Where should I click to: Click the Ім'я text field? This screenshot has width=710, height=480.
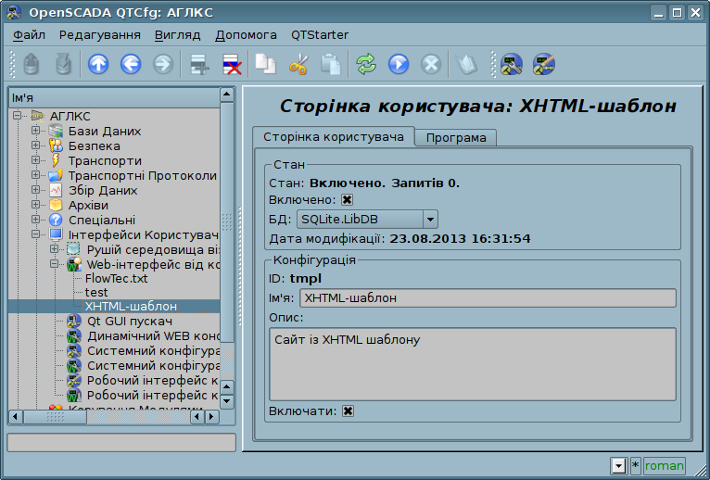click(x=487, y=298)
